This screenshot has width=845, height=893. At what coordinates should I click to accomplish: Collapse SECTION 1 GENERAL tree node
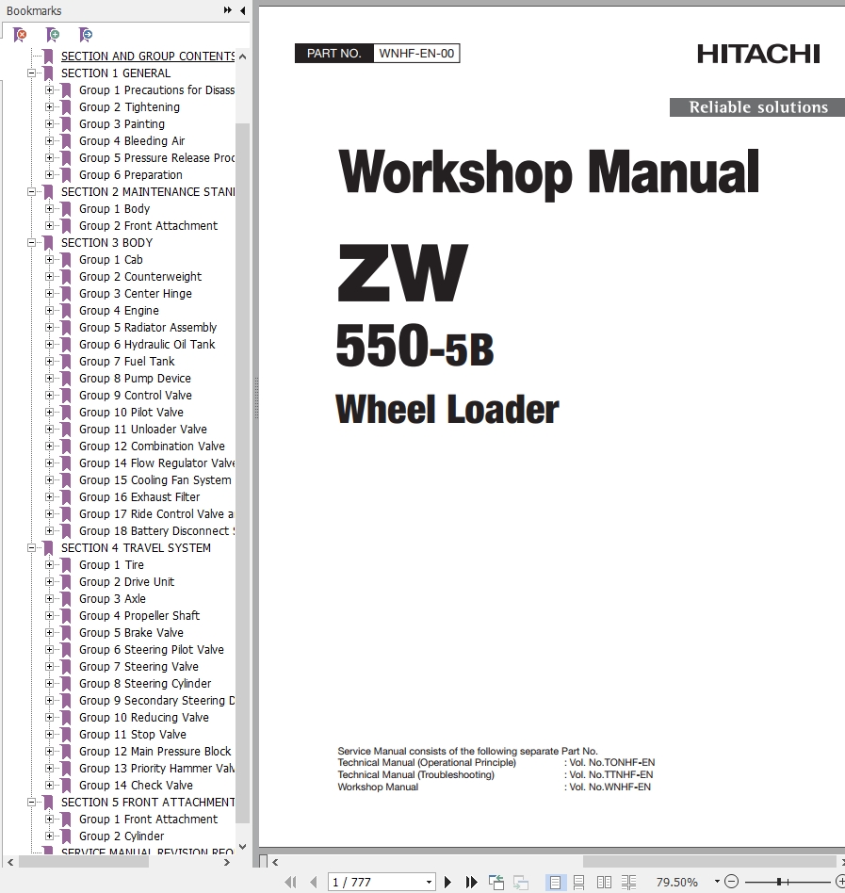32,73
